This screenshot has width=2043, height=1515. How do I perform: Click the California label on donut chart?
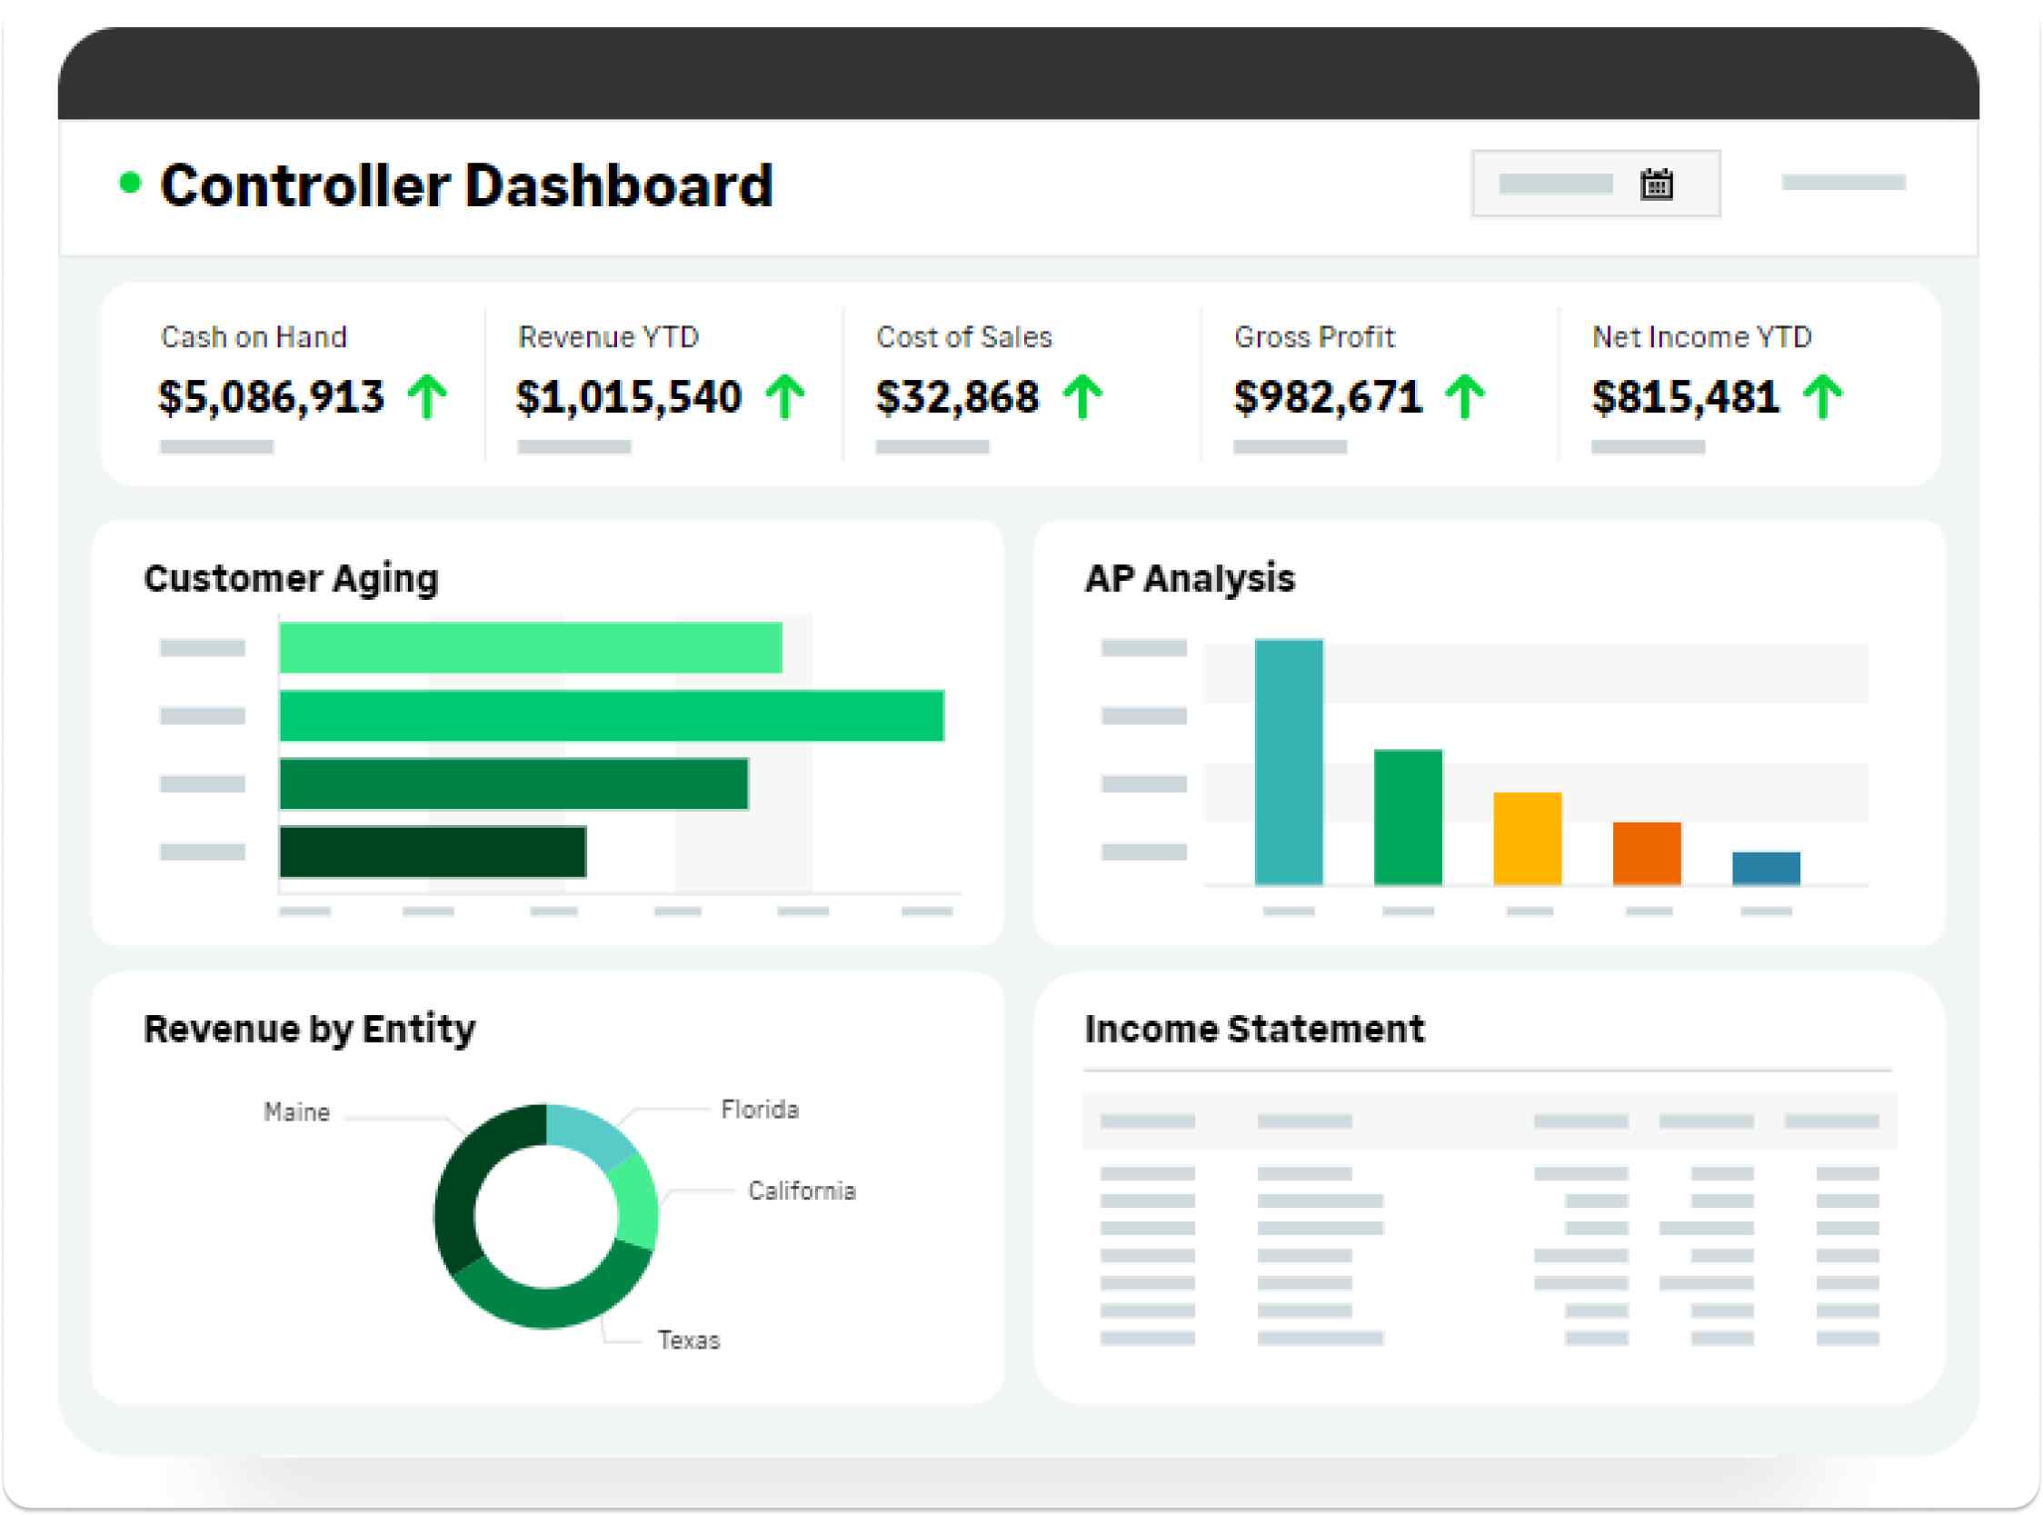[x=802, y=1191]
